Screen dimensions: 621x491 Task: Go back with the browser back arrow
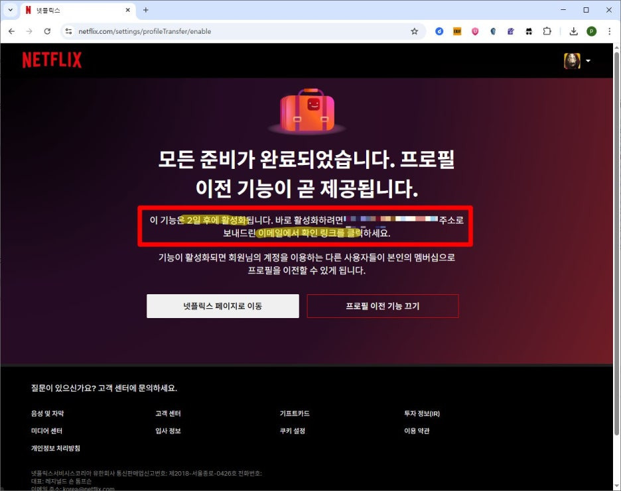coord(11,31)
